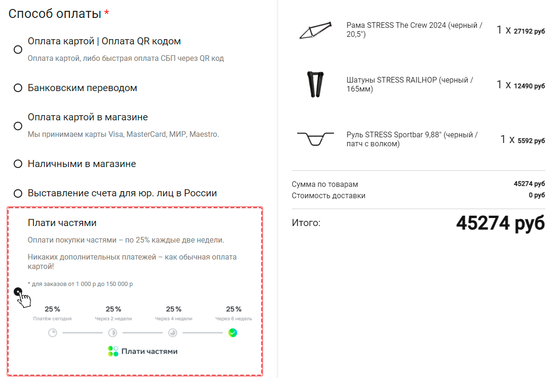Click the first payment today step icon
Viewport: 557px width, 378px height.
(x=52, y=333)
